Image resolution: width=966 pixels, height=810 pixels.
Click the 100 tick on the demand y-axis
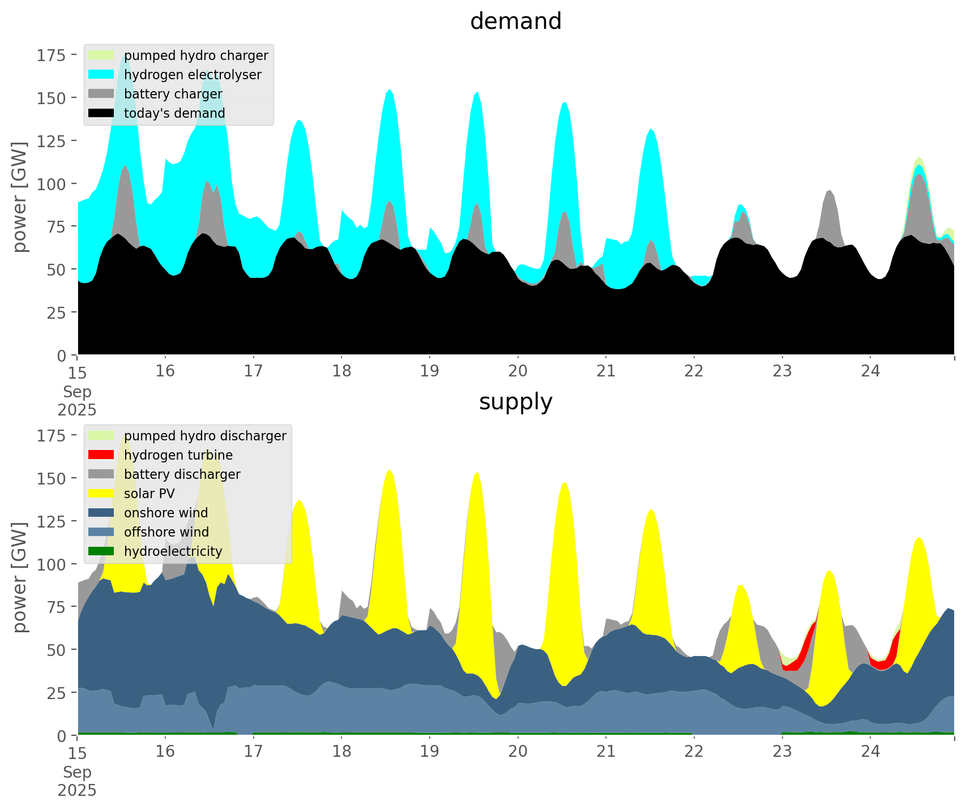[52, 184]
